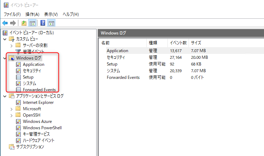Select Application label under Windows ログ
264x156 pixels.
point(34,64)
